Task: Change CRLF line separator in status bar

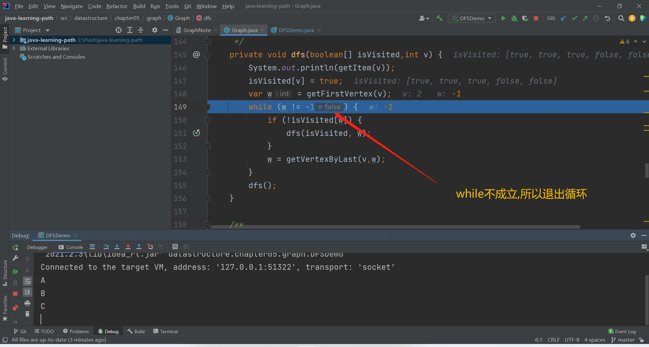Action: coord(553,340)
